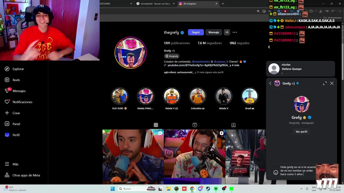Switch to the koirandoshil Google tab
Viewport: 344px width, 193px height.
155,4
